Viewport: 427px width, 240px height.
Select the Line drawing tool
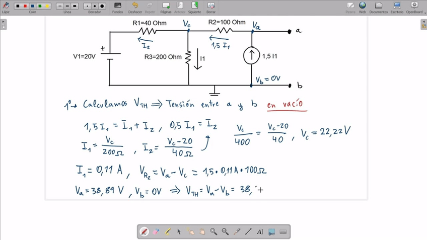click(x=248, y=231)
